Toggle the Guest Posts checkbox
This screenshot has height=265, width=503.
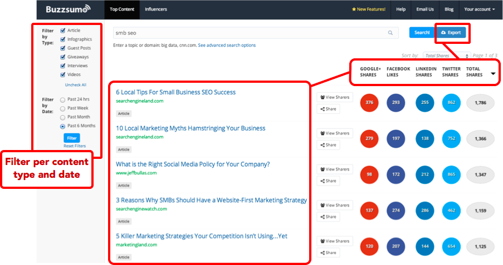(63, 48)
